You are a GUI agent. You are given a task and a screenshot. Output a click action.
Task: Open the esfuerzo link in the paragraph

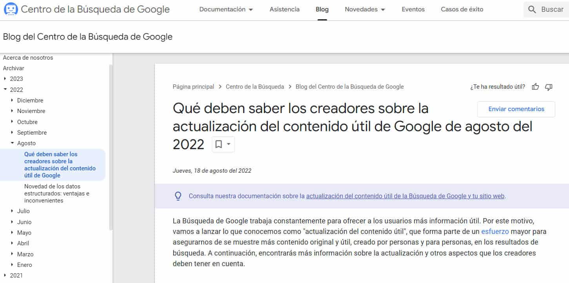click(495, 232)
